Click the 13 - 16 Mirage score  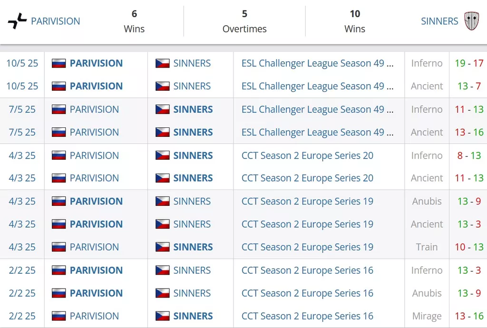468,316
